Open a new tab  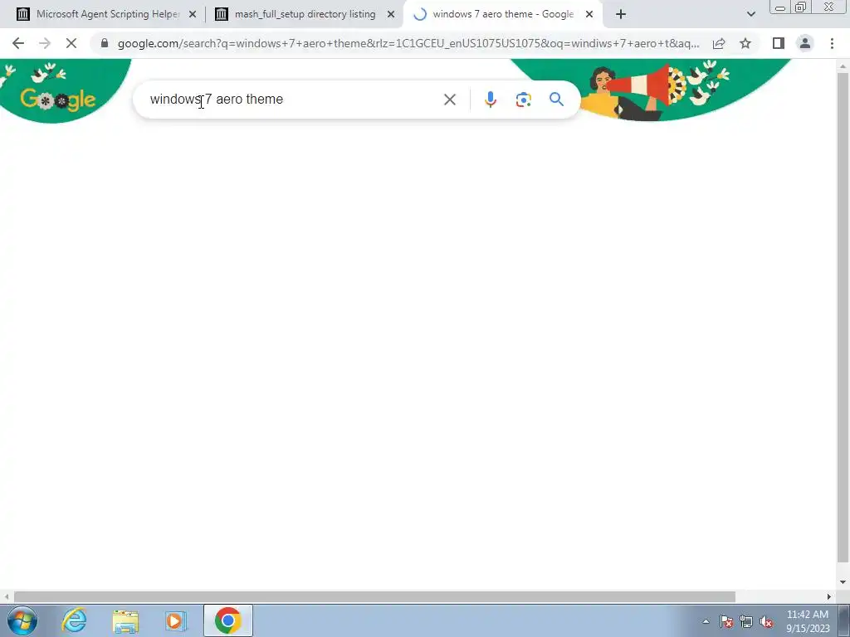pos(621,15)
